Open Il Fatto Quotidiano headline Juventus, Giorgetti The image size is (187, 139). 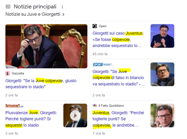118,119
